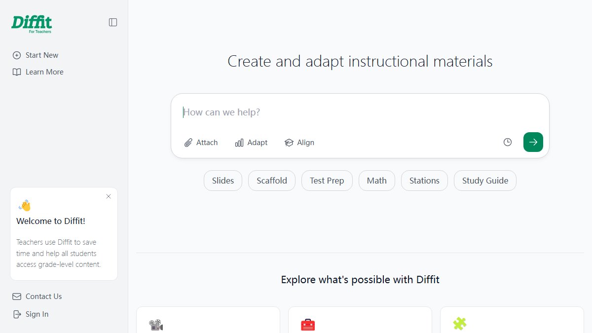Dismiss the Welcome to Diffit card
The image size is (592, 333).
(x=109, y=196)
